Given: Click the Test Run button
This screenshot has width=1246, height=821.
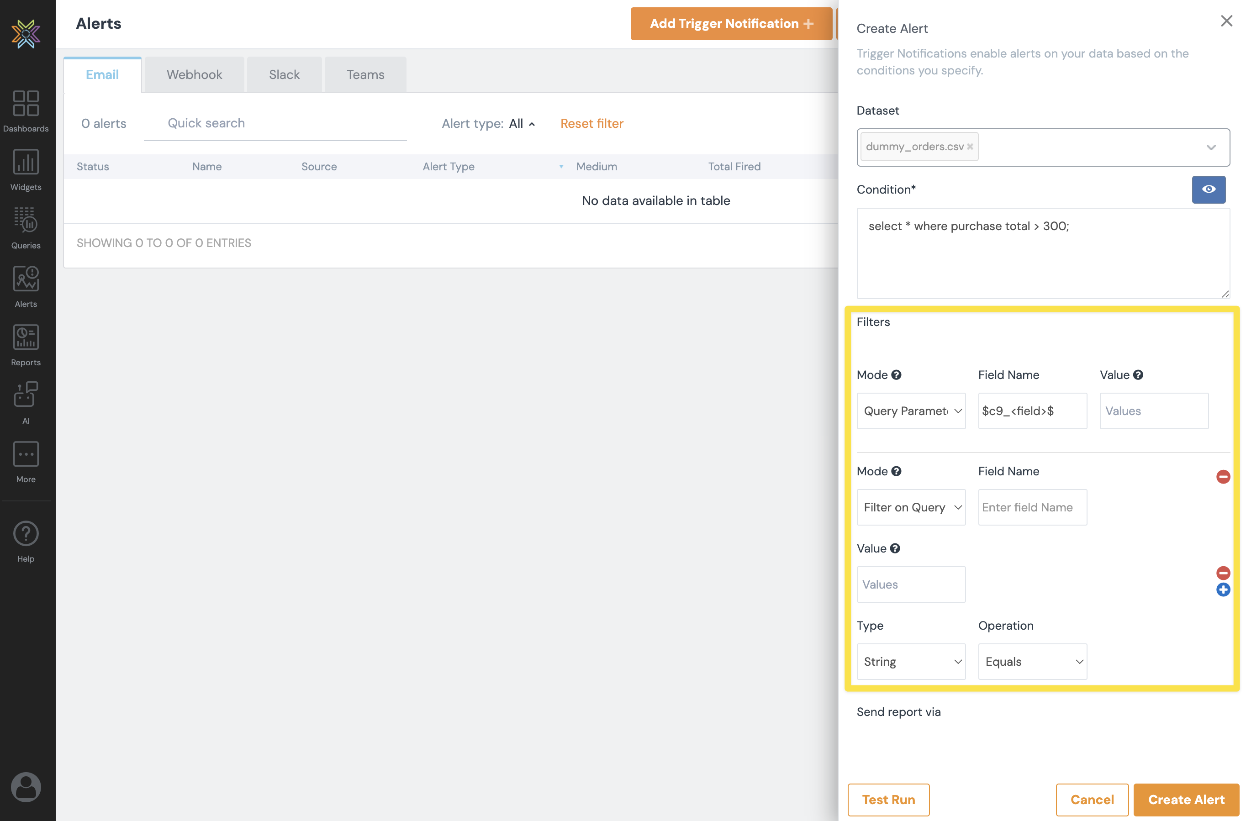Looking at the screenshot, I should point(888,800).
